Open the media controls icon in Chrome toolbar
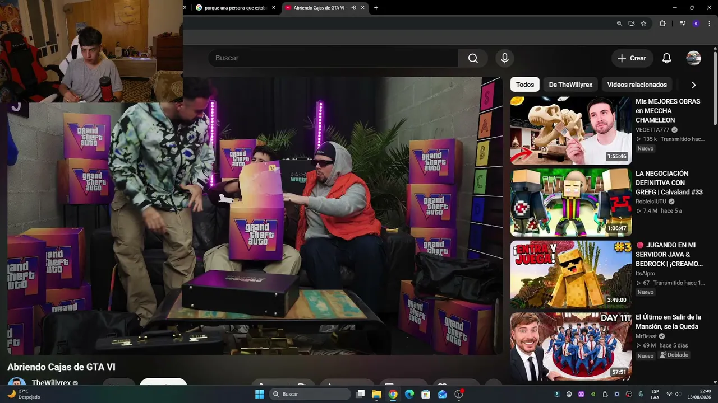 point(682,24)
